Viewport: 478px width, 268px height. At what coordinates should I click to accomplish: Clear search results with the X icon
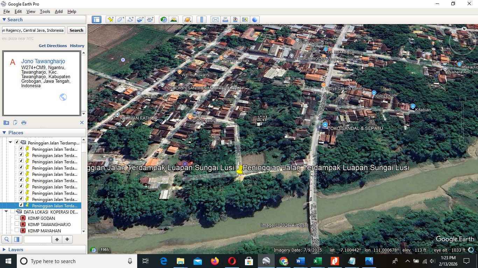82,122
